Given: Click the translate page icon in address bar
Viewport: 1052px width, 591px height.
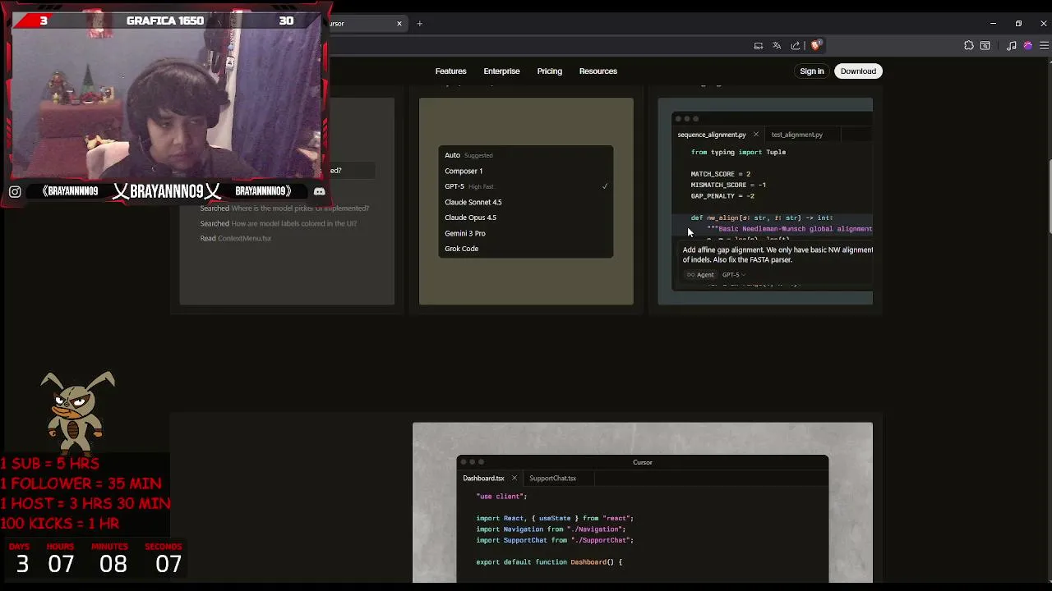Looking at the screenshot, I should [777, 46].
